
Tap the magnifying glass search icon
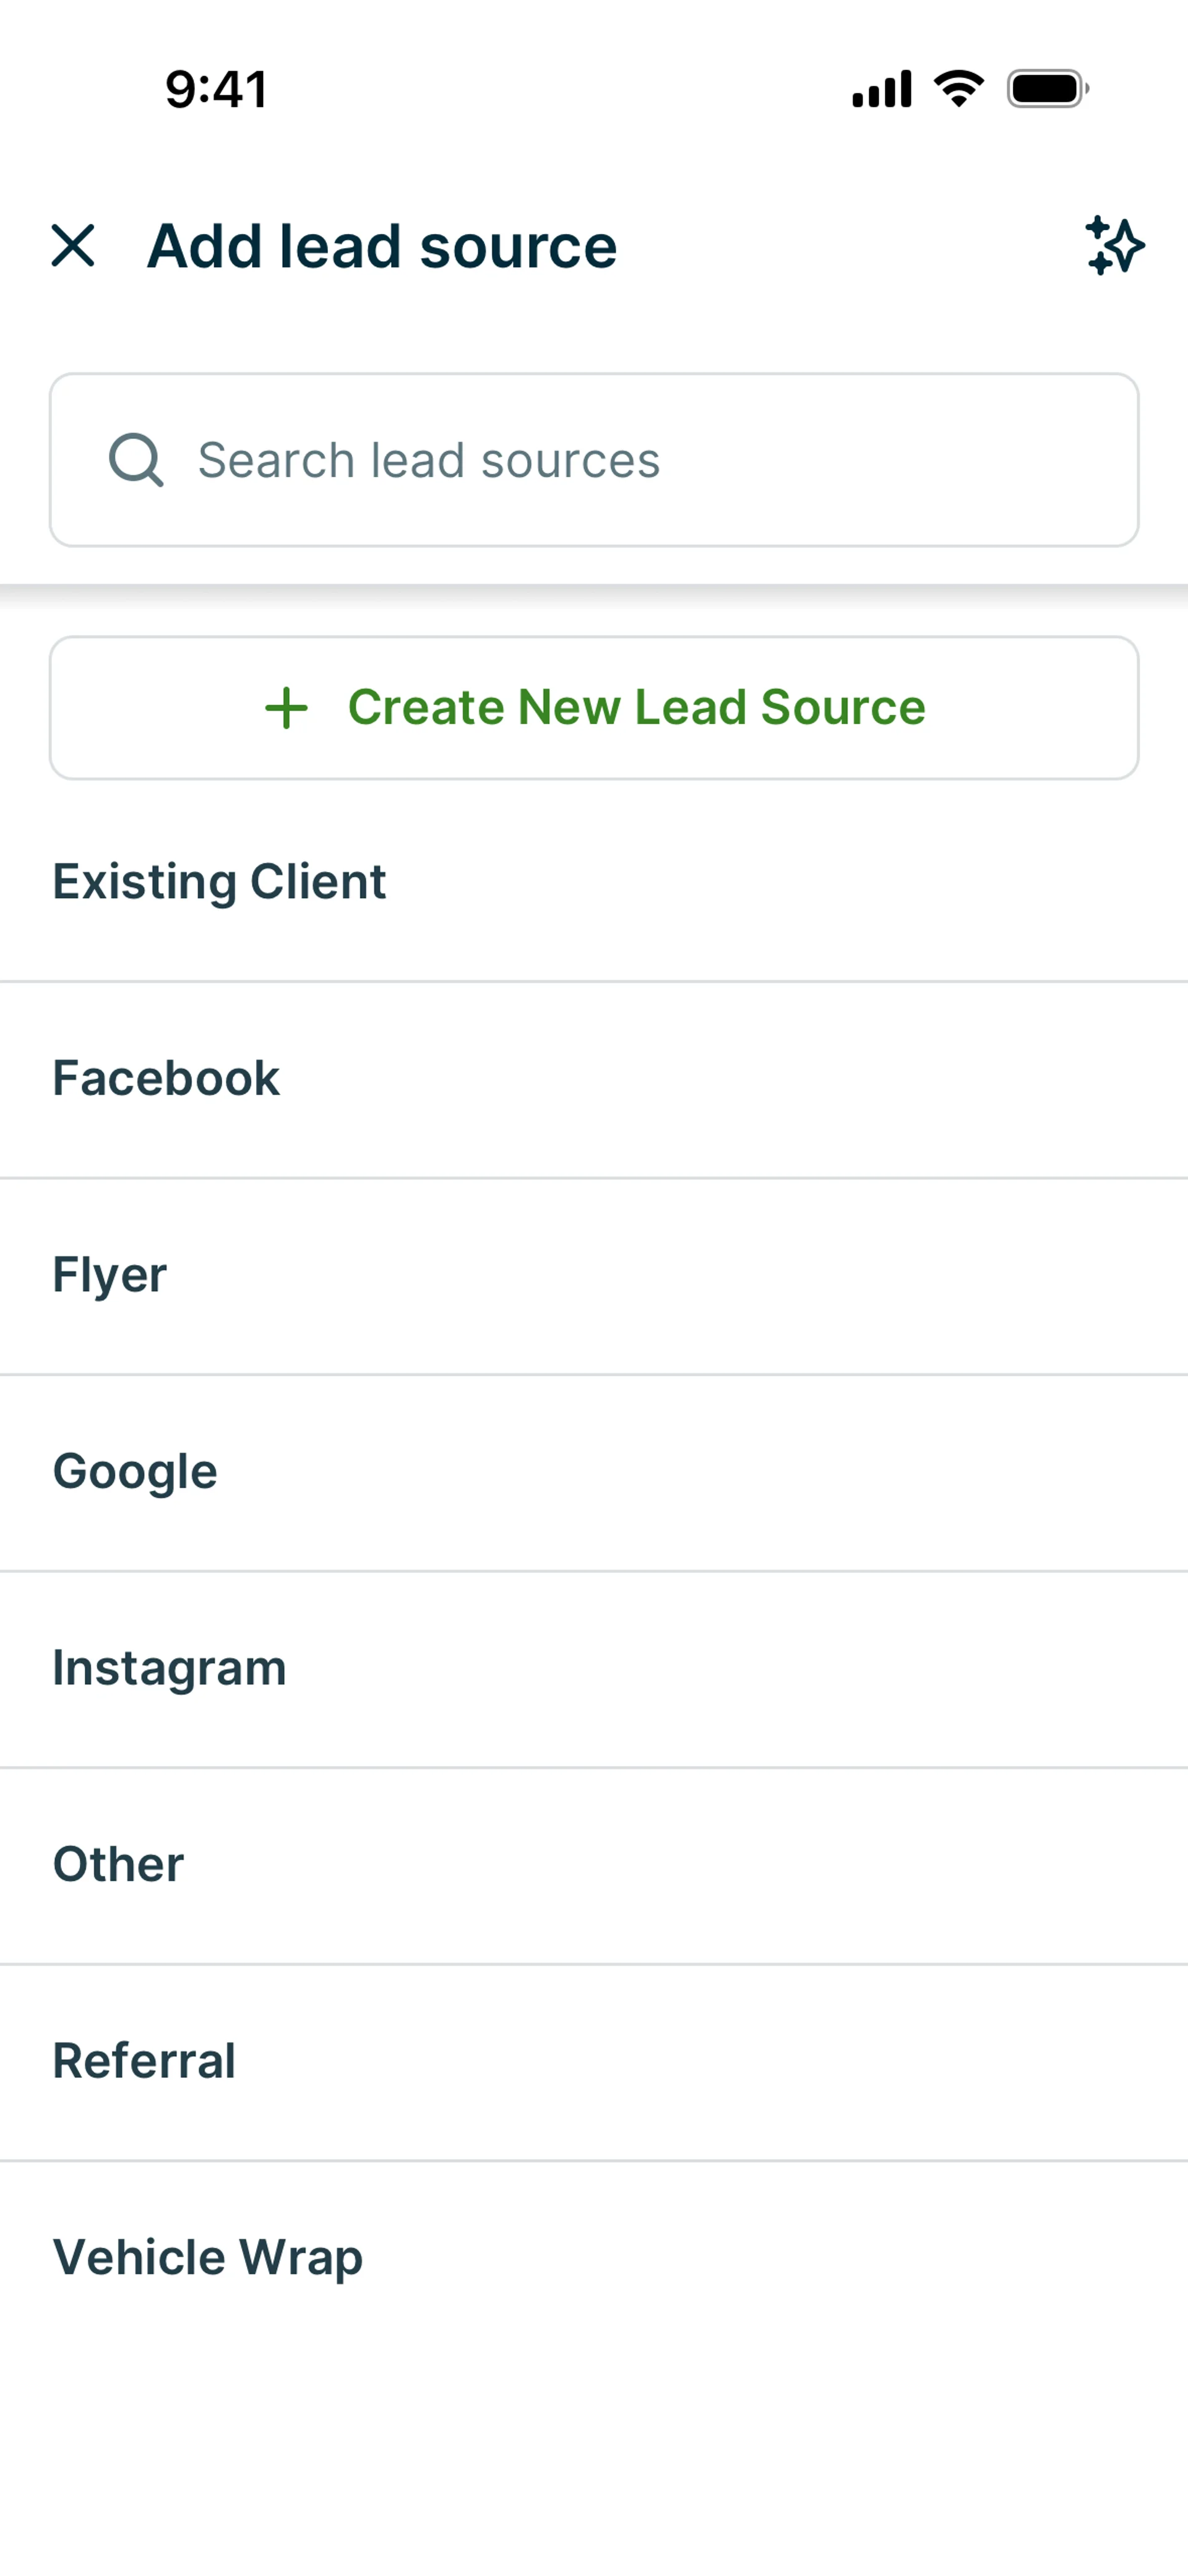point(136,460)
